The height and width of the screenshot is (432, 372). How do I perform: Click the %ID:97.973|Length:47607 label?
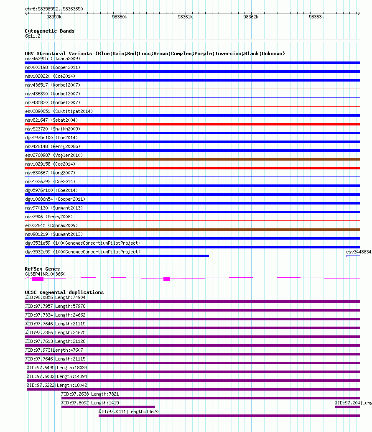click(x=54, y=350)
